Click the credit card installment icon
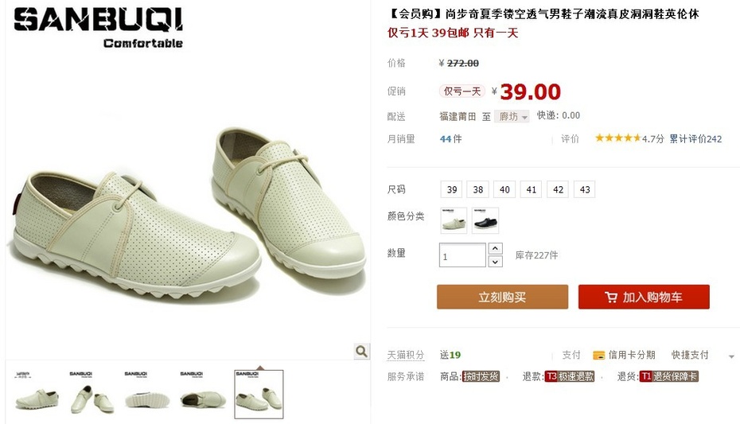This screenshot has height=424, width=740. [x=598, y=355]
